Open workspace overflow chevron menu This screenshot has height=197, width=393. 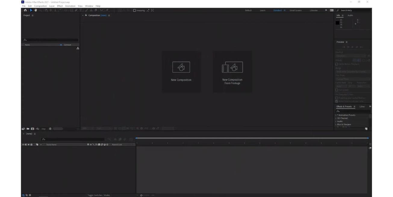point(326,10)
